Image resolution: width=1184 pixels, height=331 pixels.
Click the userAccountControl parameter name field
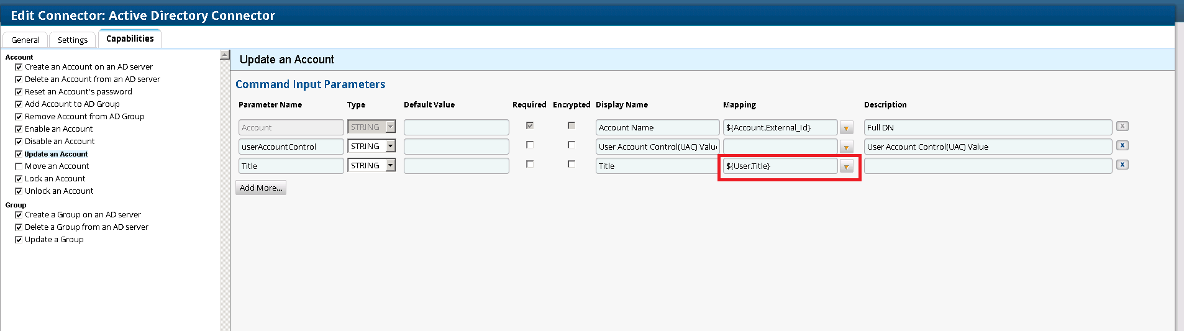(291, 147)
